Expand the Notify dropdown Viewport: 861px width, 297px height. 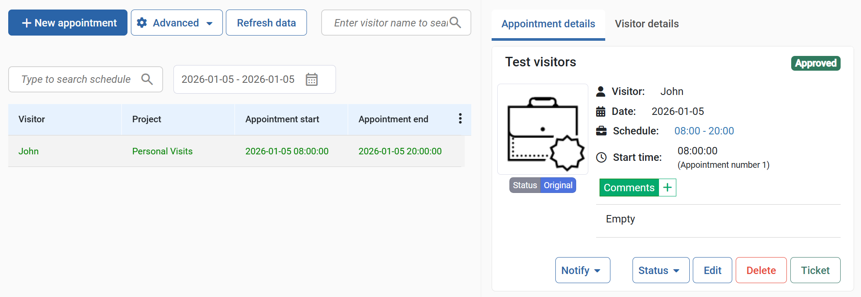[582, 270]
